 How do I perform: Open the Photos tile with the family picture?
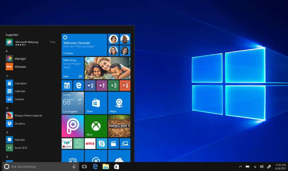pos(107,68)
